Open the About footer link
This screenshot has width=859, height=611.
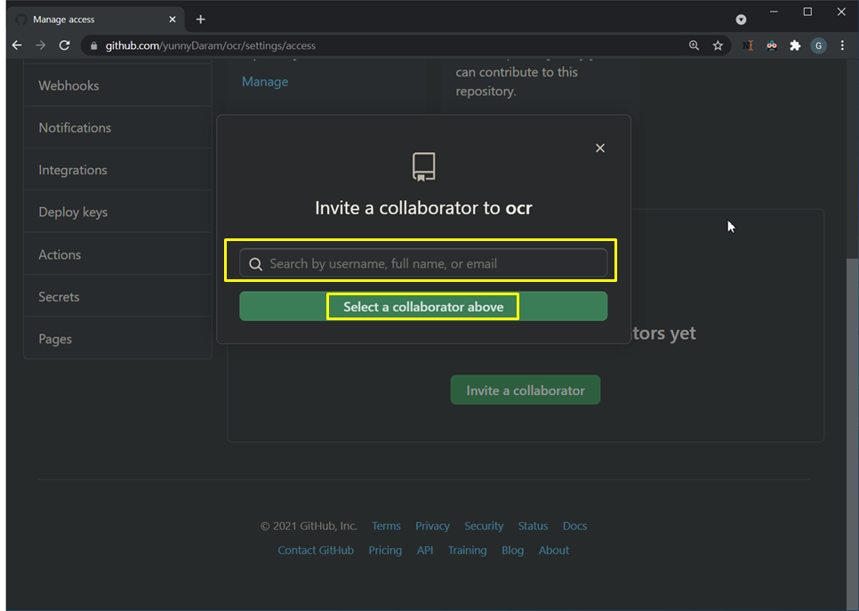coord(553,551)
